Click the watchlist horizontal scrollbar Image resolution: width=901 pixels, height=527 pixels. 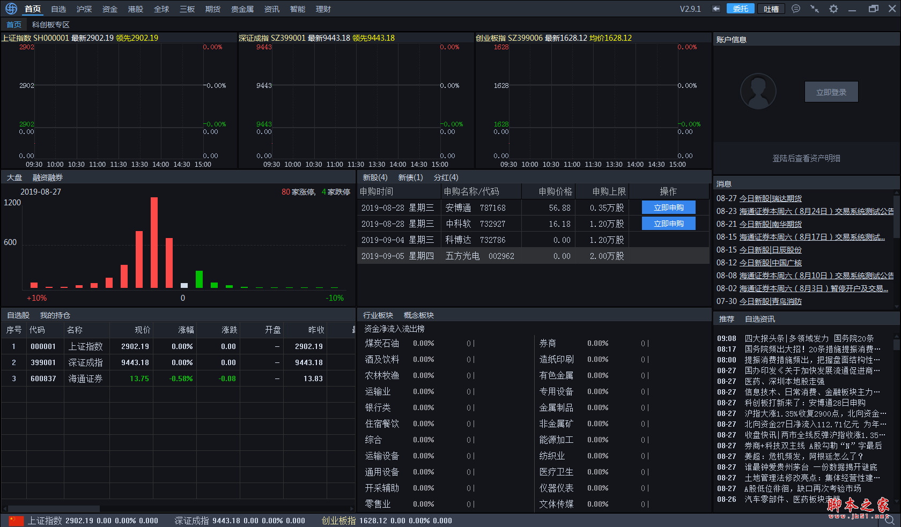(x=54, y=508)
